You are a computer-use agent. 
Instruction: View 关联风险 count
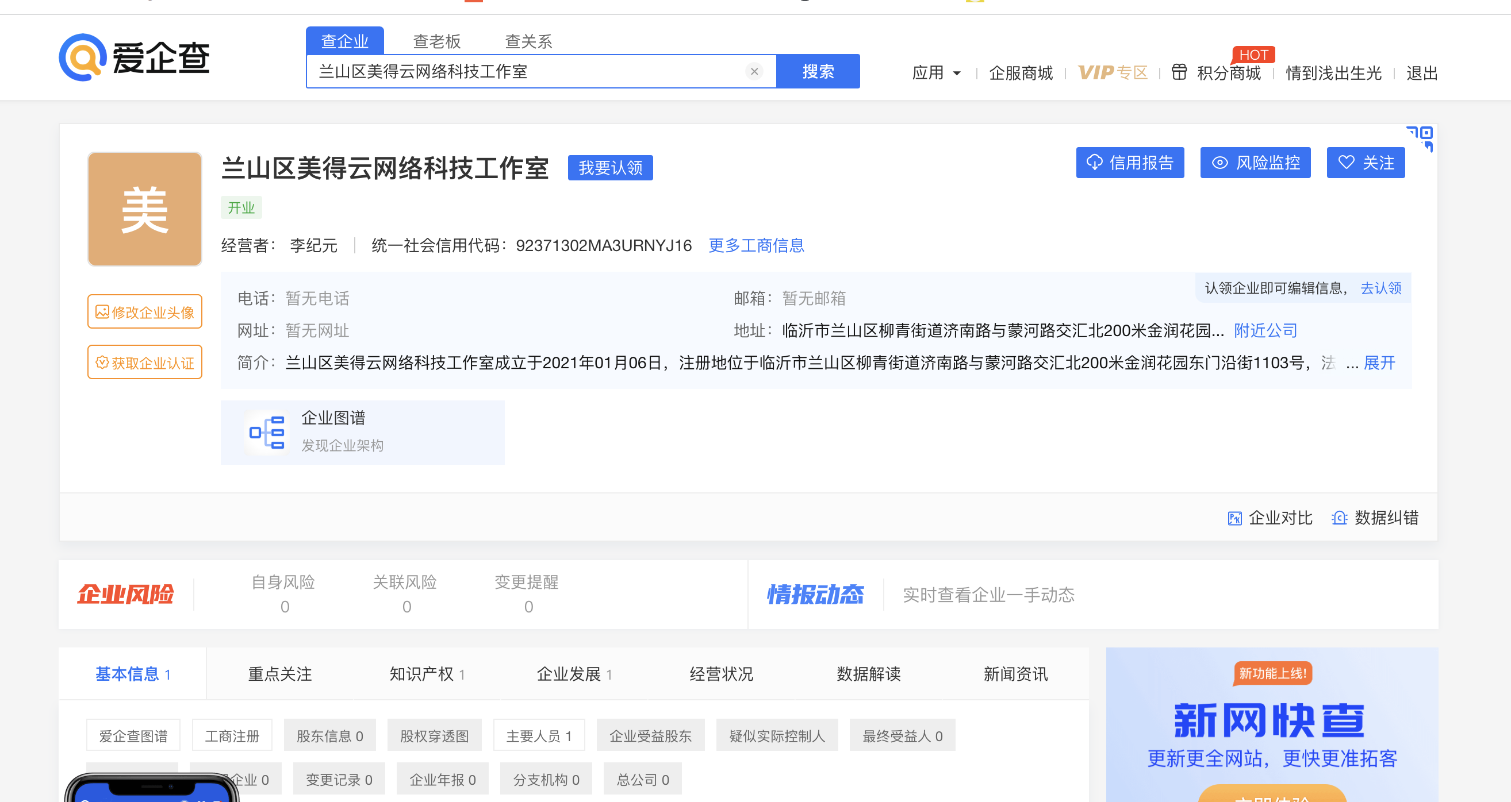[405, 594]
